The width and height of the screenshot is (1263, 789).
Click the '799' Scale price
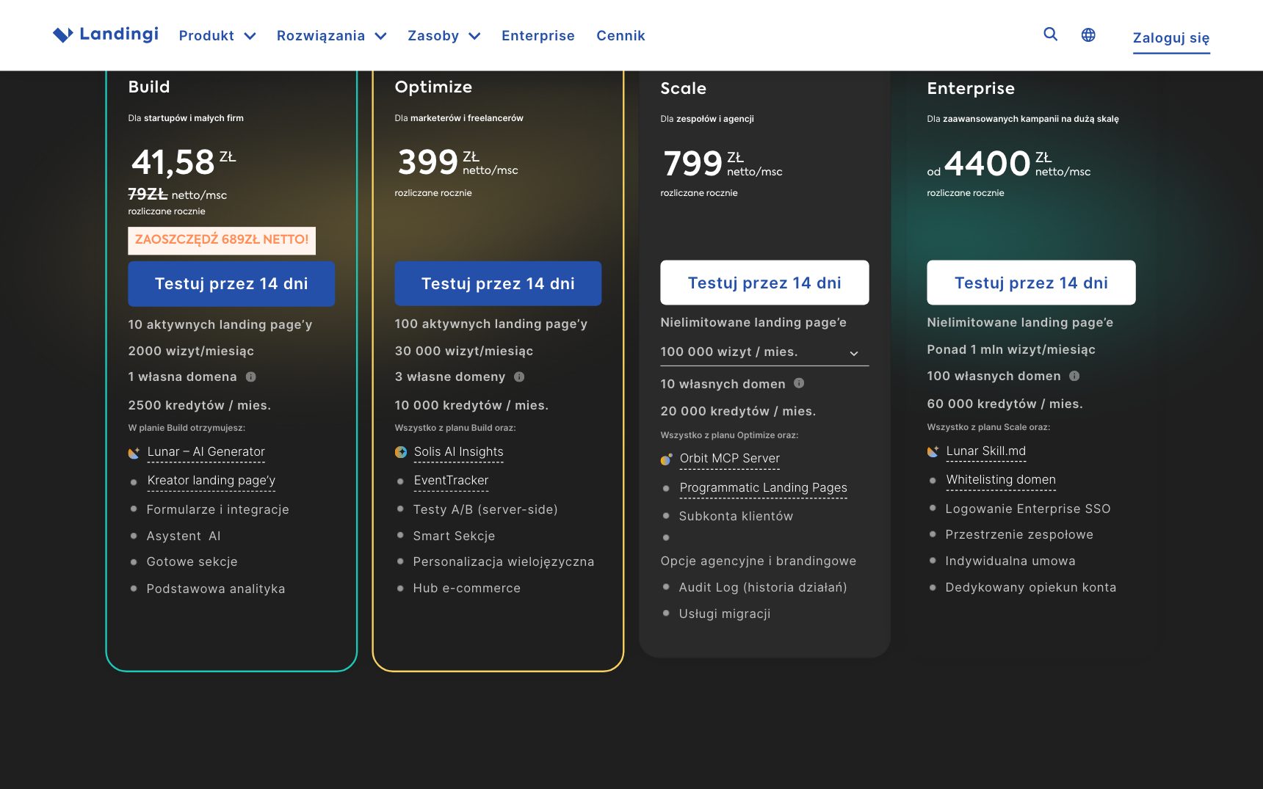[x=693, y=163]
